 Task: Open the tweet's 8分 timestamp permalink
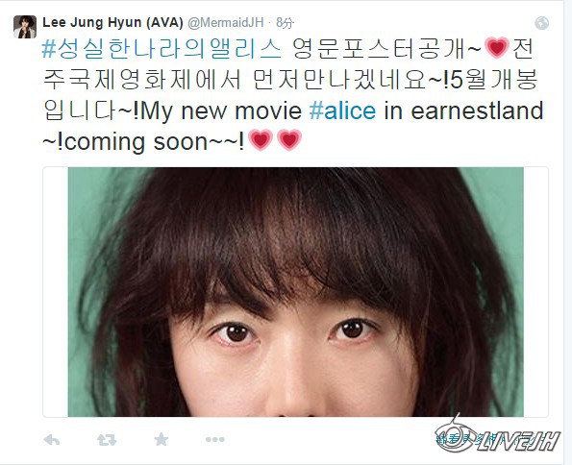(285, 23)
